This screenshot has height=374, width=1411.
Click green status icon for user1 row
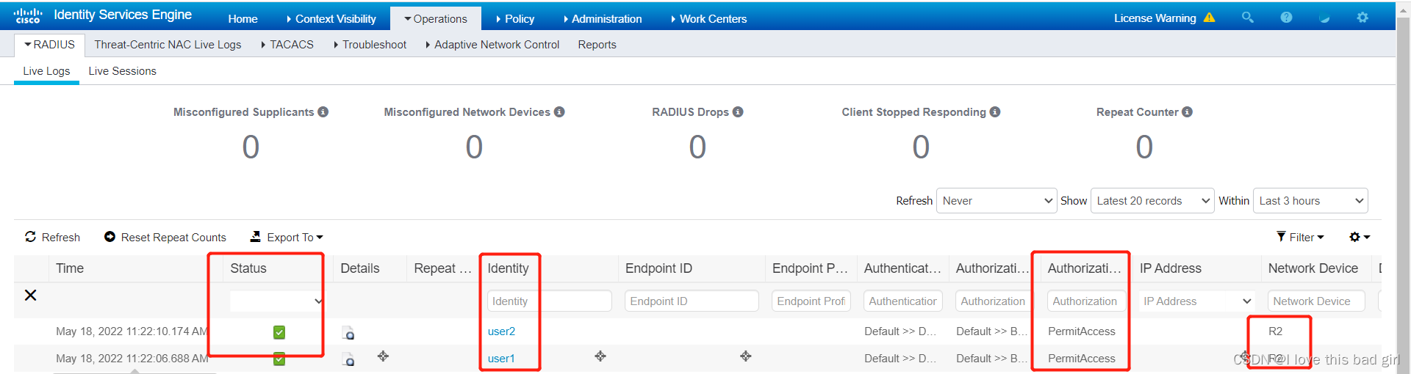279,359
